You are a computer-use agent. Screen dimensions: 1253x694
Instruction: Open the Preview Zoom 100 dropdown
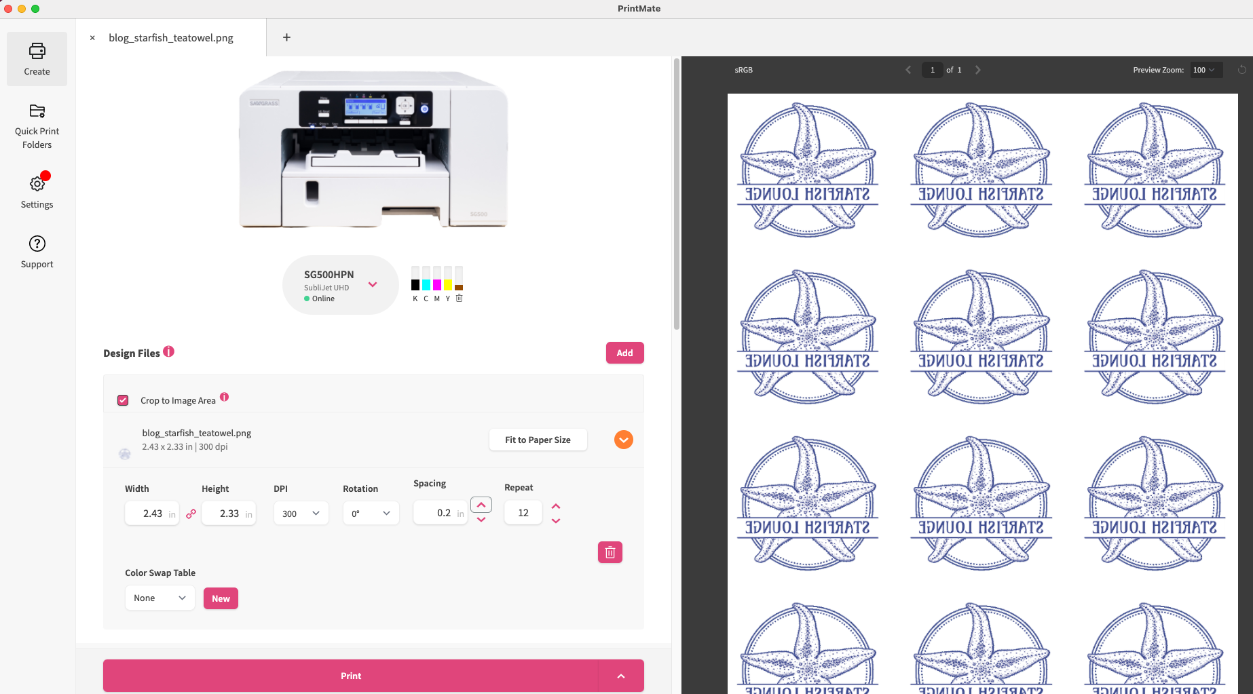[1206, 70]
